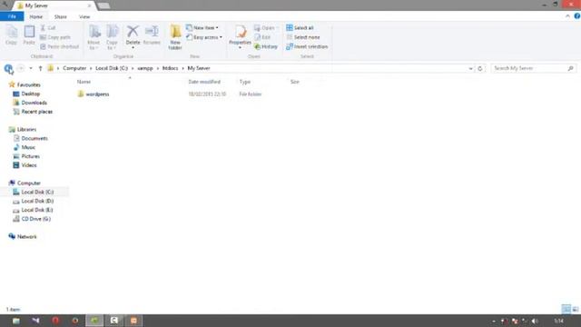Switch to the Share ribbon tab

pos(61,16)
